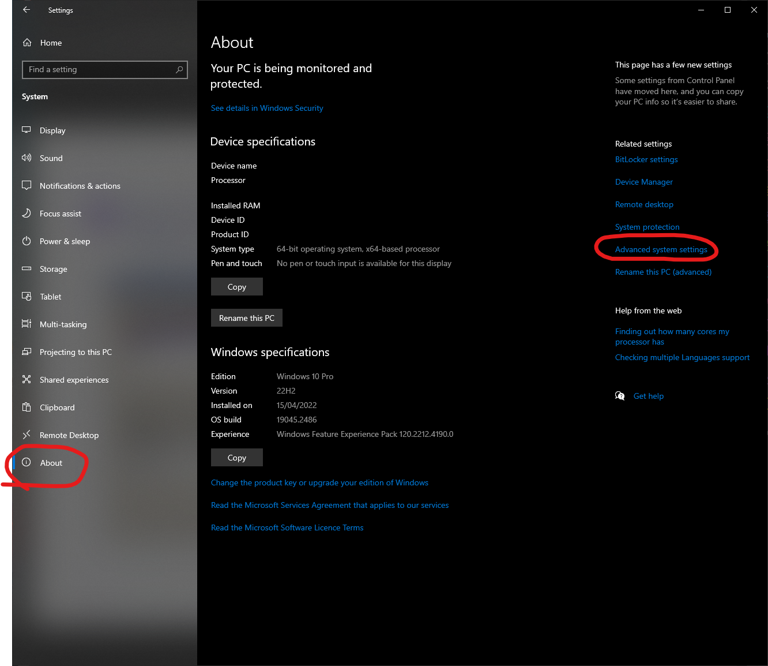
Task: Click the search magnifier icon
Action: pos(179,69)
